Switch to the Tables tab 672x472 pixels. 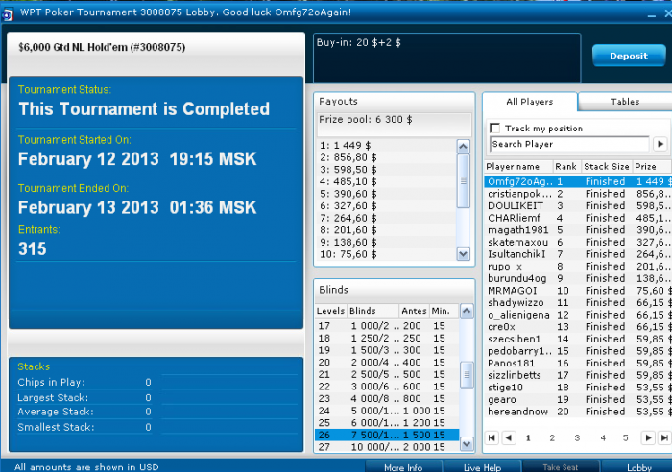[x=625, y=102]
